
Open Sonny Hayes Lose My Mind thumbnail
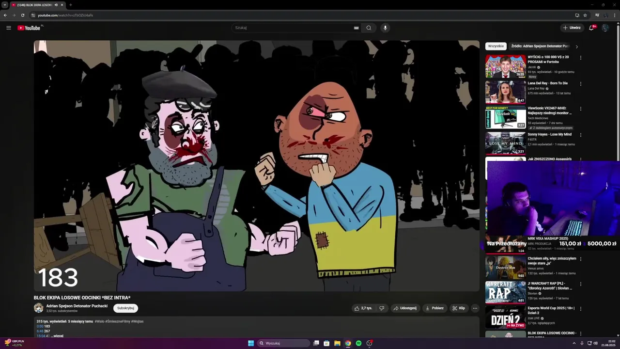pos(505,143)
